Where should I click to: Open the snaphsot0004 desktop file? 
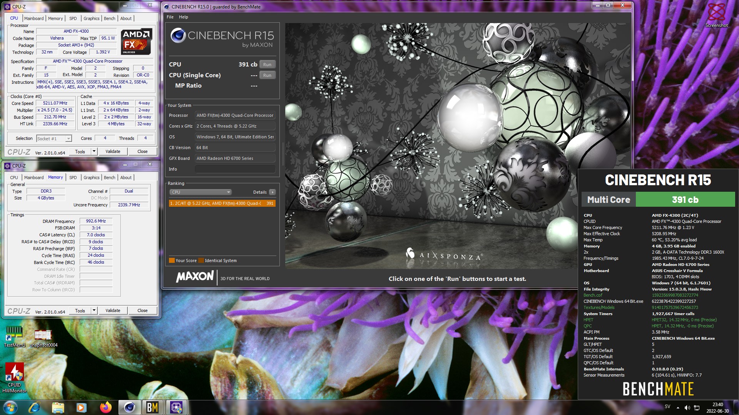click(43, 337)
